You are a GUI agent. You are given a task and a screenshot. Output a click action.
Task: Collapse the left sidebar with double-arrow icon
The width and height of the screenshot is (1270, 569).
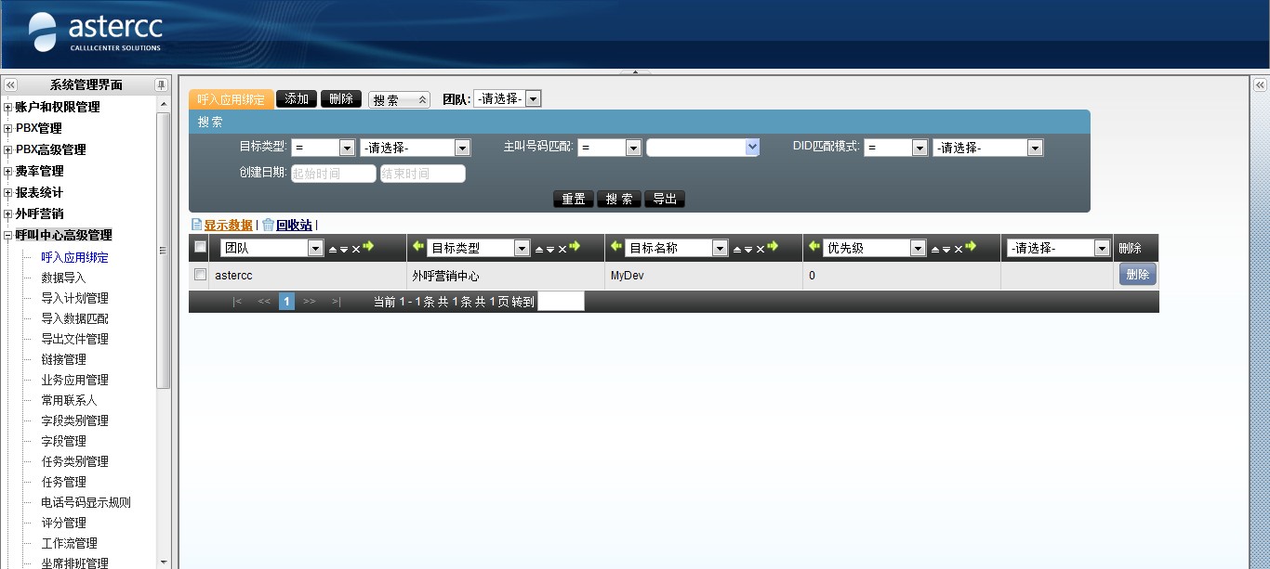10,84
